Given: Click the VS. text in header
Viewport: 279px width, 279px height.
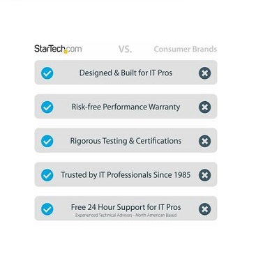Looking at the screenshot, I should [125, 49].
